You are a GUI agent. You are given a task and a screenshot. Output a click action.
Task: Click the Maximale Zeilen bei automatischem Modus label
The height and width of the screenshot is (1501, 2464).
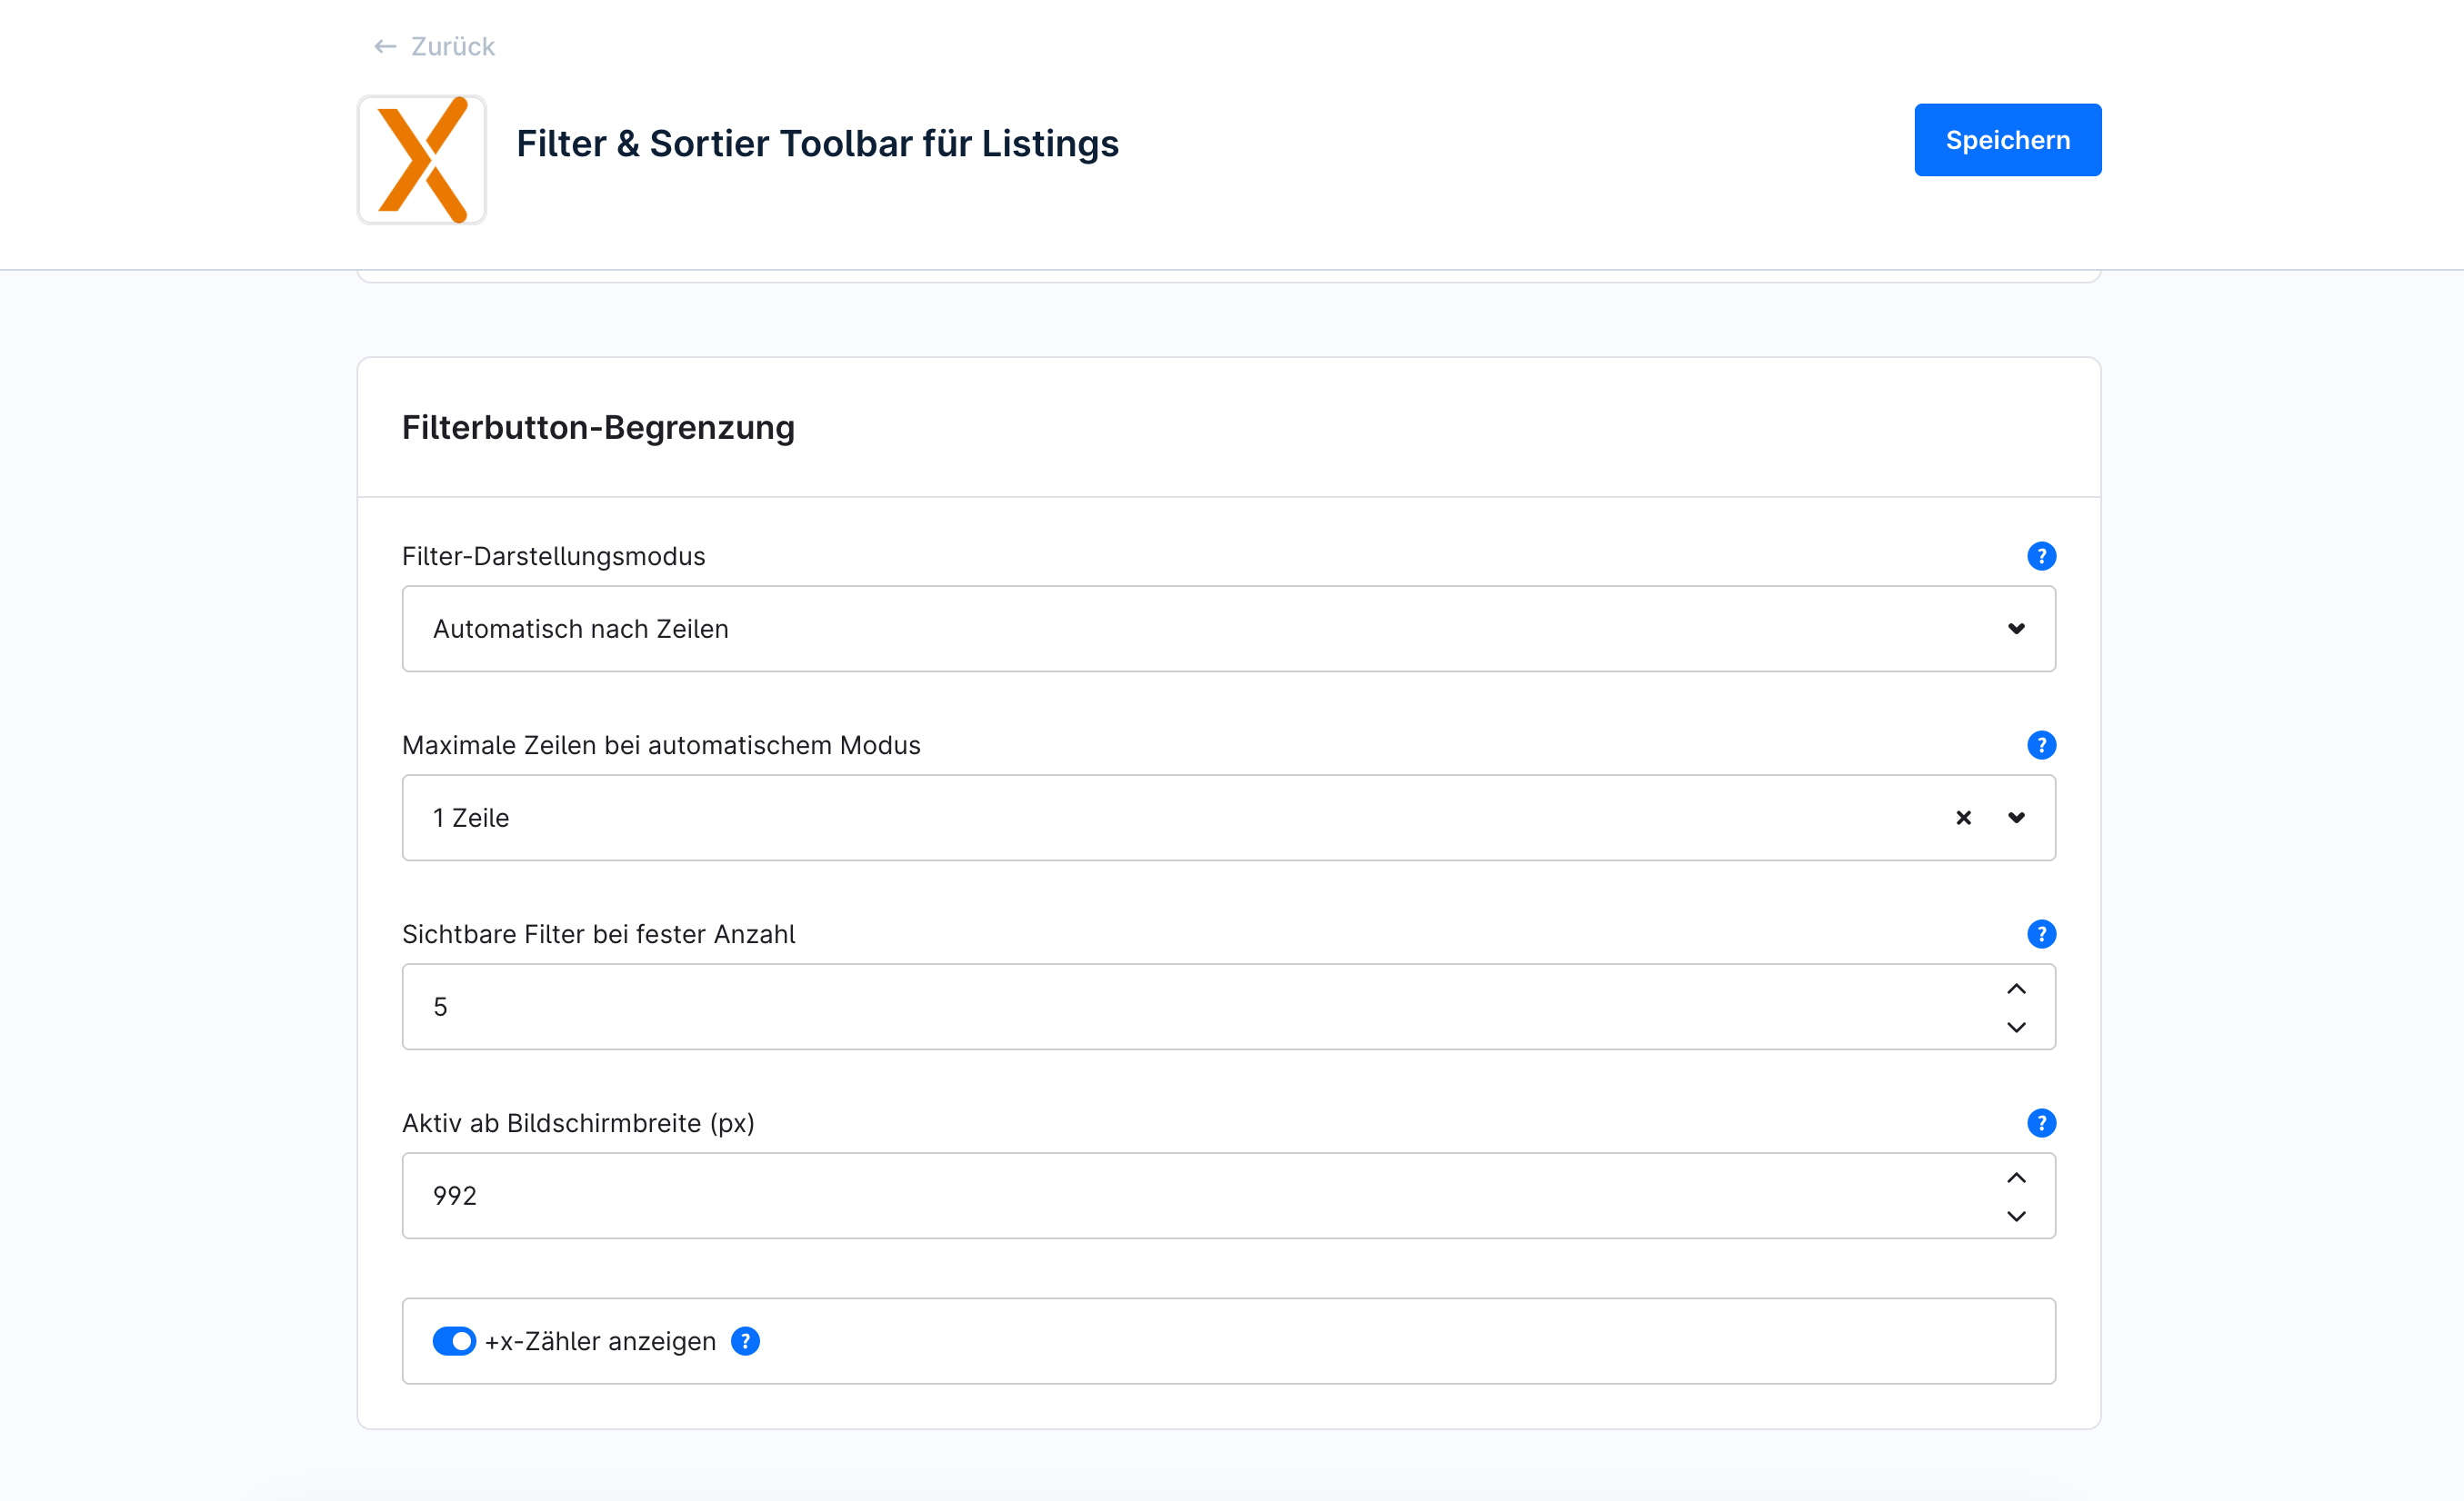661,744
